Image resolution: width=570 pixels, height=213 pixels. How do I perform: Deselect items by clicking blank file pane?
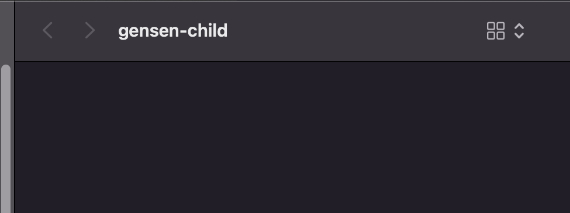tap(292, 137)
